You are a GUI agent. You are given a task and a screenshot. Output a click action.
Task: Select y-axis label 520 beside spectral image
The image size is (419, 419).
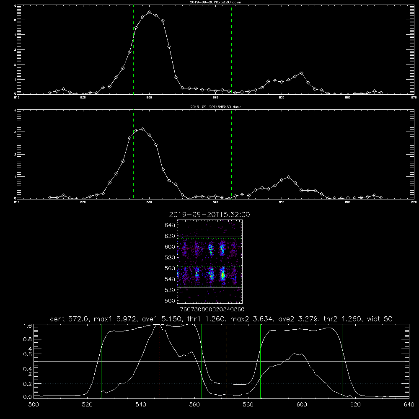(x=170, y=290)
